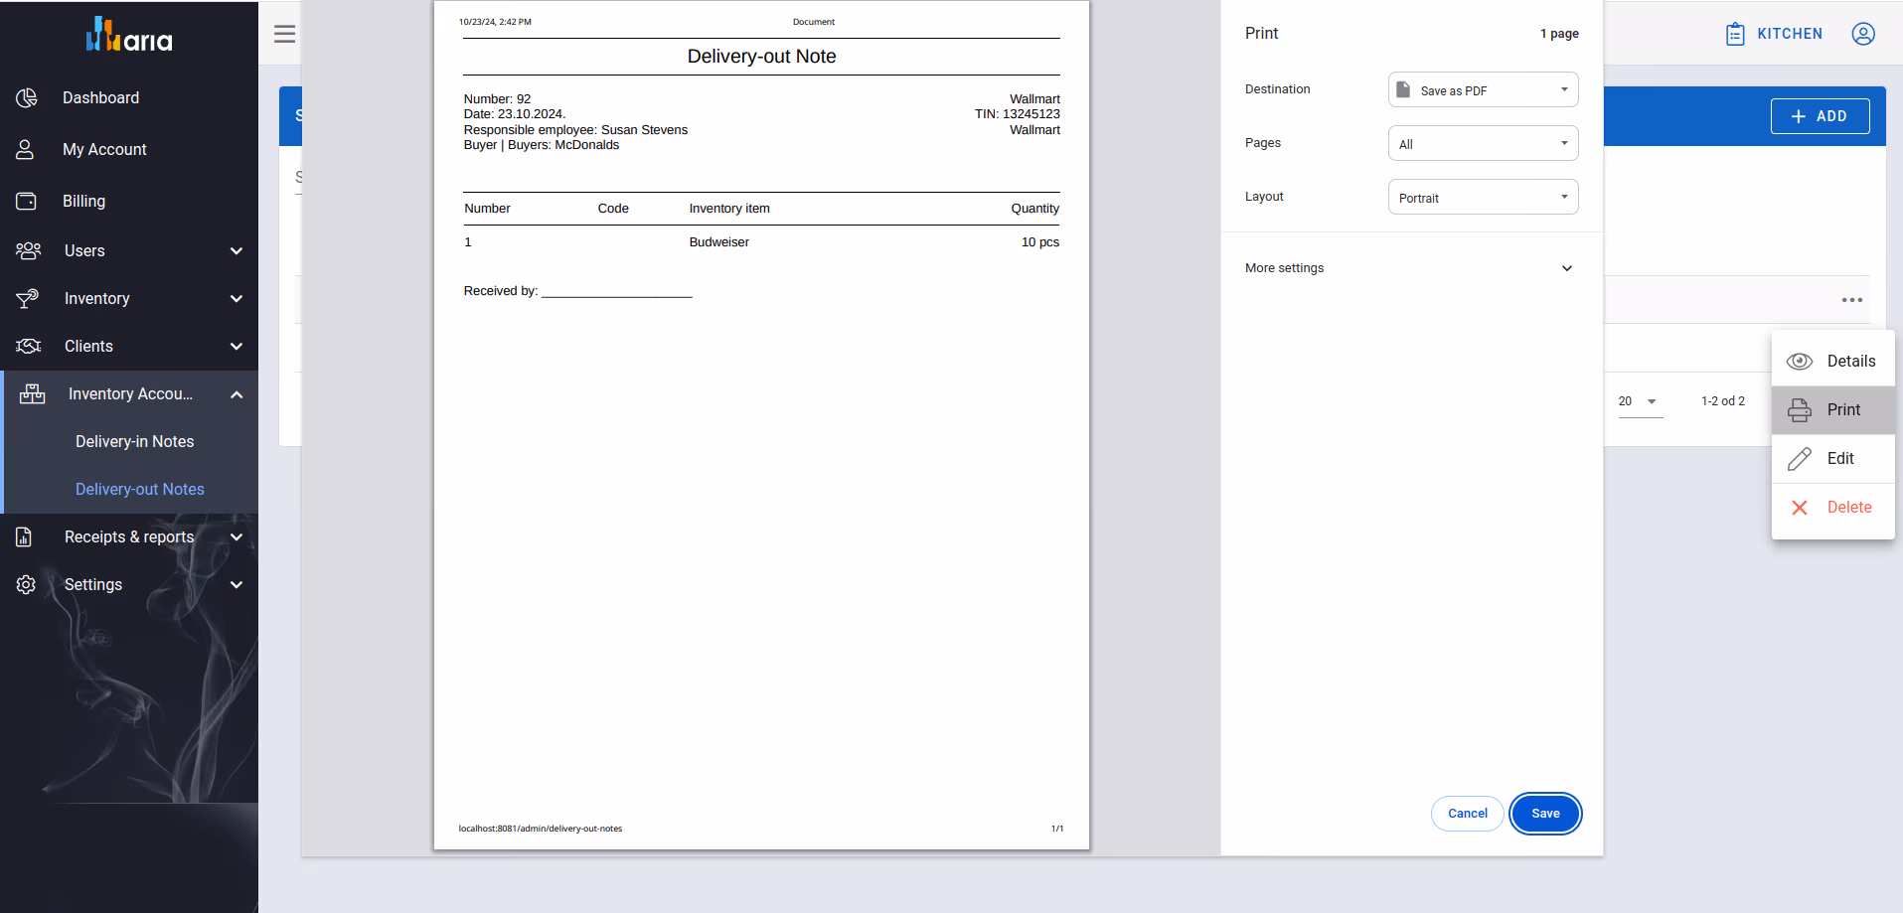Open Billing in sidebar
The width and height of the screenshot is (1903, 913).
coord(83,201)
